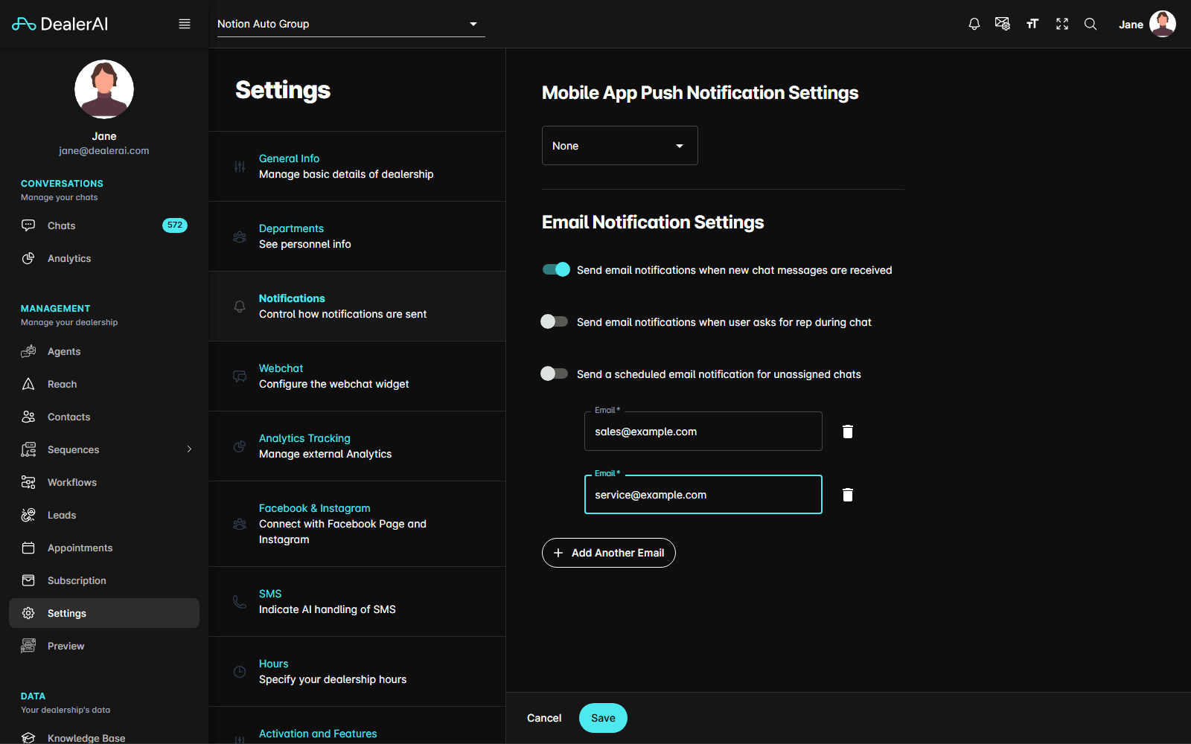
Task: Open Facebook & Instagram settings section
Action: pyautogui.click(x=357, y=524)
